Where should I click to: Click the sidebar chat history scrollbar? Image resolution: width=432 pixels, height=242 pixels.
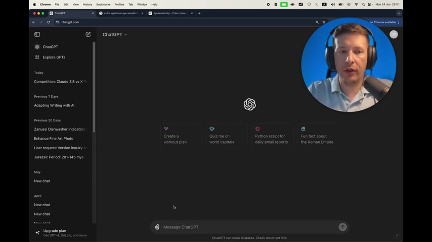click(x=94, y=87)
